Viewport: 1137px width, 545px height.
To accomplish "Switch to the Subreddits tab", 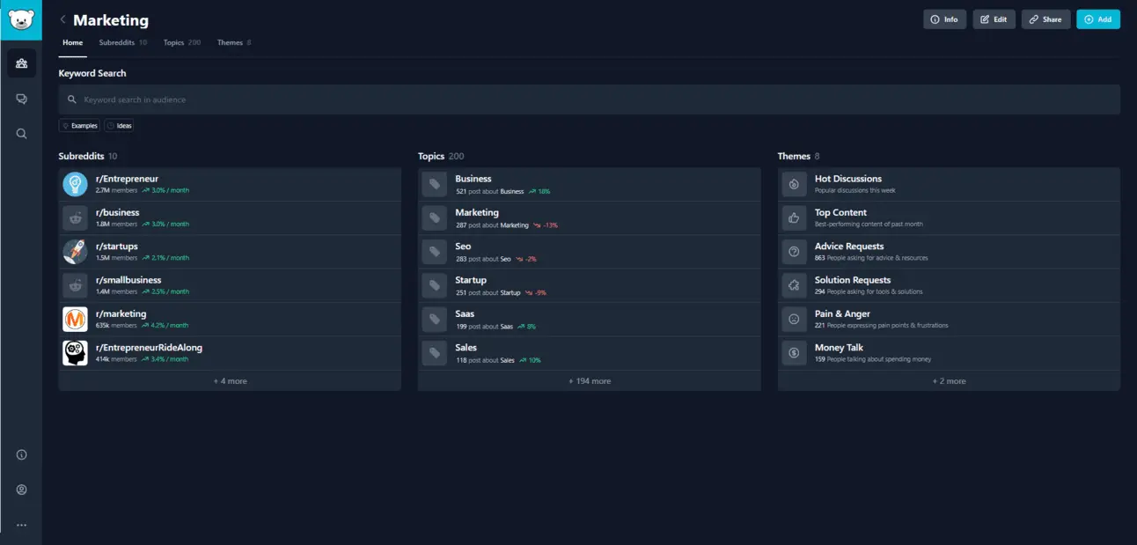I will [123, 42].
